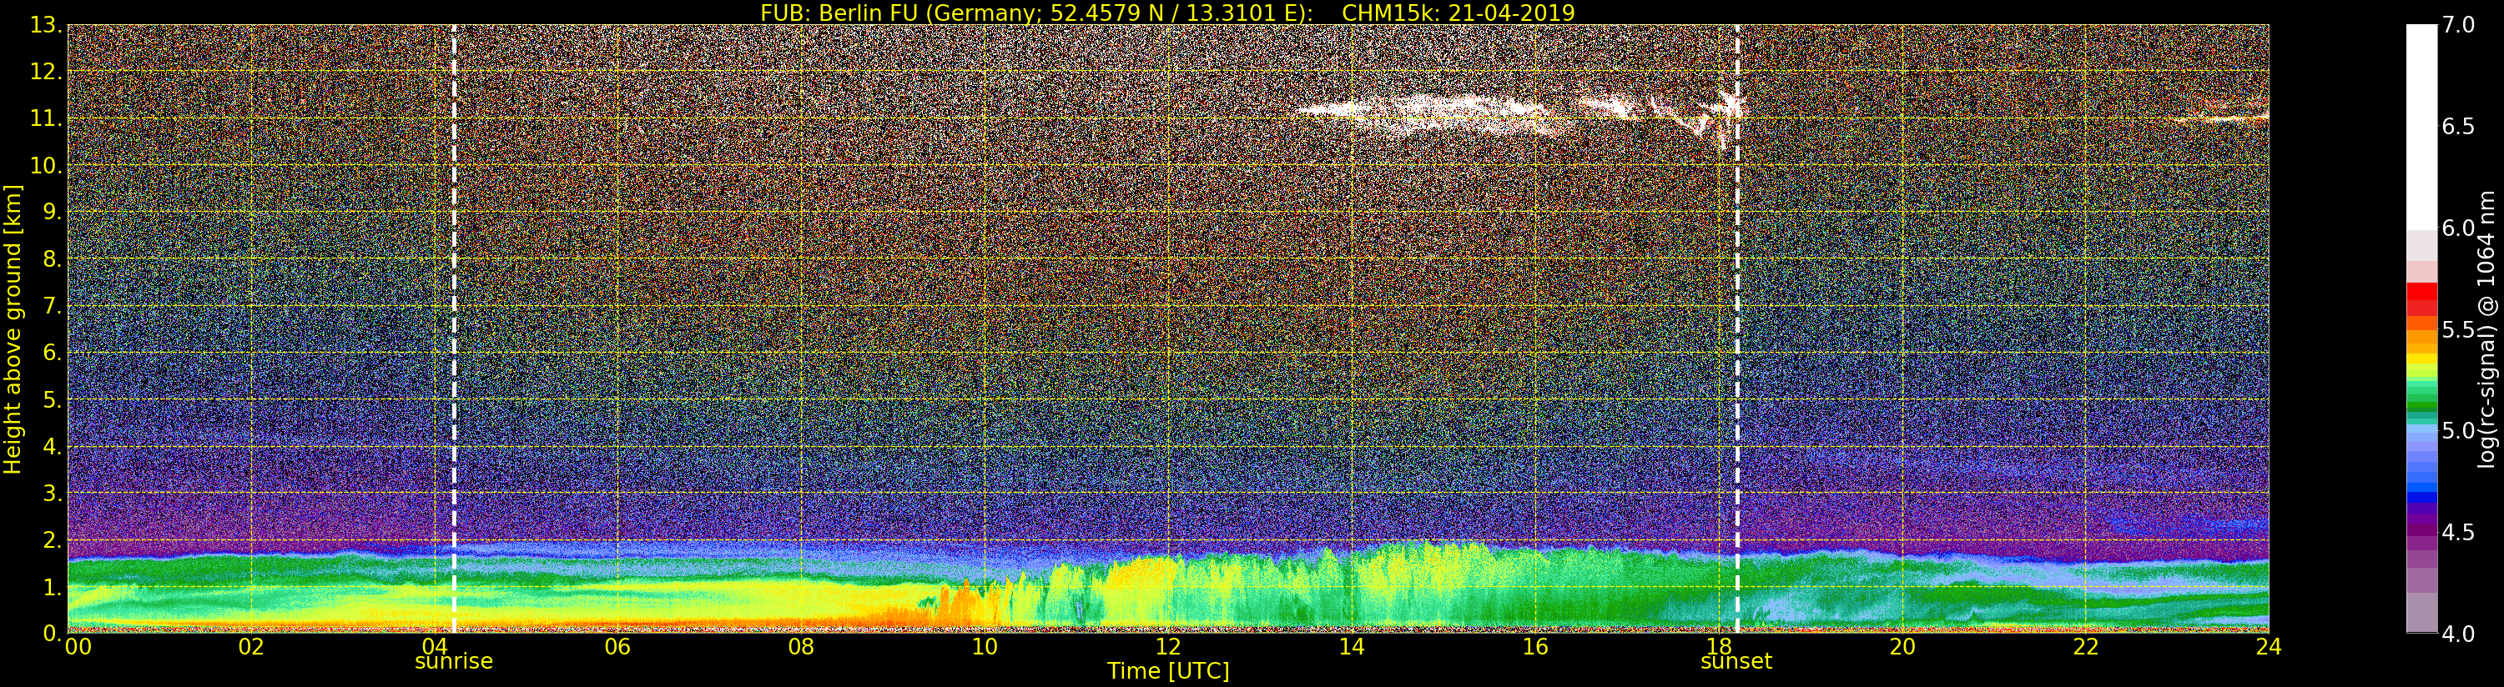The width and height of the screenshot is (2504, 687).
Task: Click the time axis tick '20'
Action: (1902, 647)
